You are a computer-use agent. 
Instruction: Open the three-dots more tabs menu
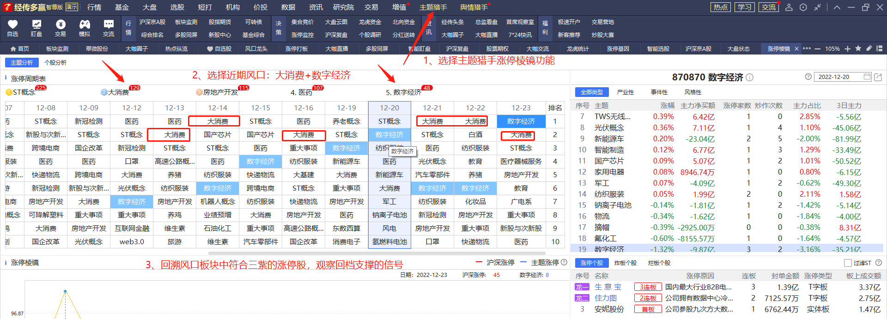pos(807,48)
